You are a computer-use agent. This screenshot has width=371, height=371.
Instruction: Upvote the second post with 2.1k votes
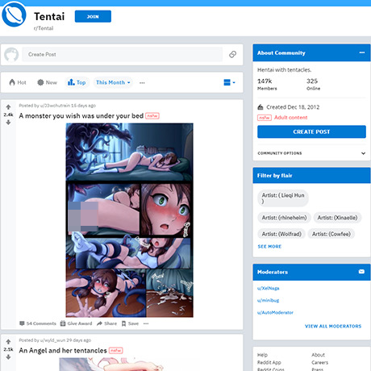coord(8,342)
